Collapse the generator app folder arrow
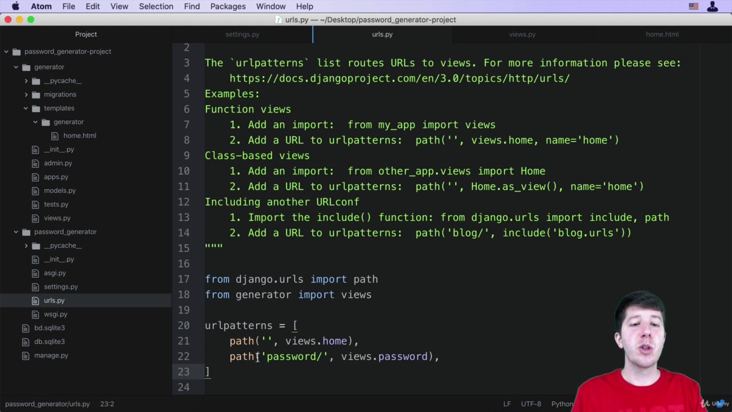 [16, 67]
